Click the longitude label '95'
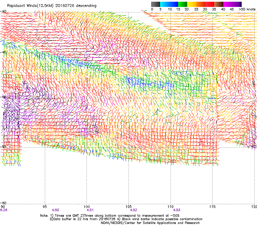This screenshot has width=257, height=225. pyautogui.click(x=44, y=207)
